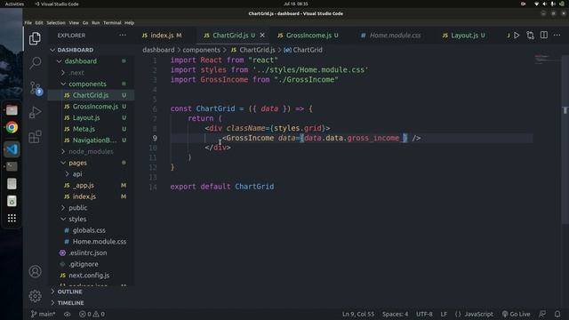Screen dimensions: 569x320
Task: Expand the TIMELINE section
Action: [70, 302]
